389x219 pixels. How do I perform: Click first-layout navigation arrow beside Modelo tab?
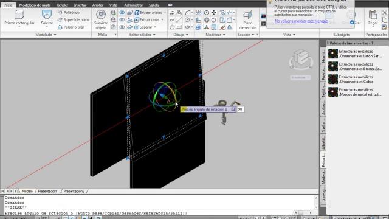pos(2,191)
